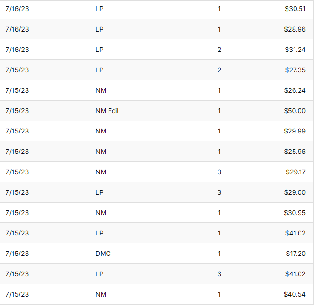The image size is (314, 305).
Task: Click the $40.54 price cell
Action: (x=295, y=294)
